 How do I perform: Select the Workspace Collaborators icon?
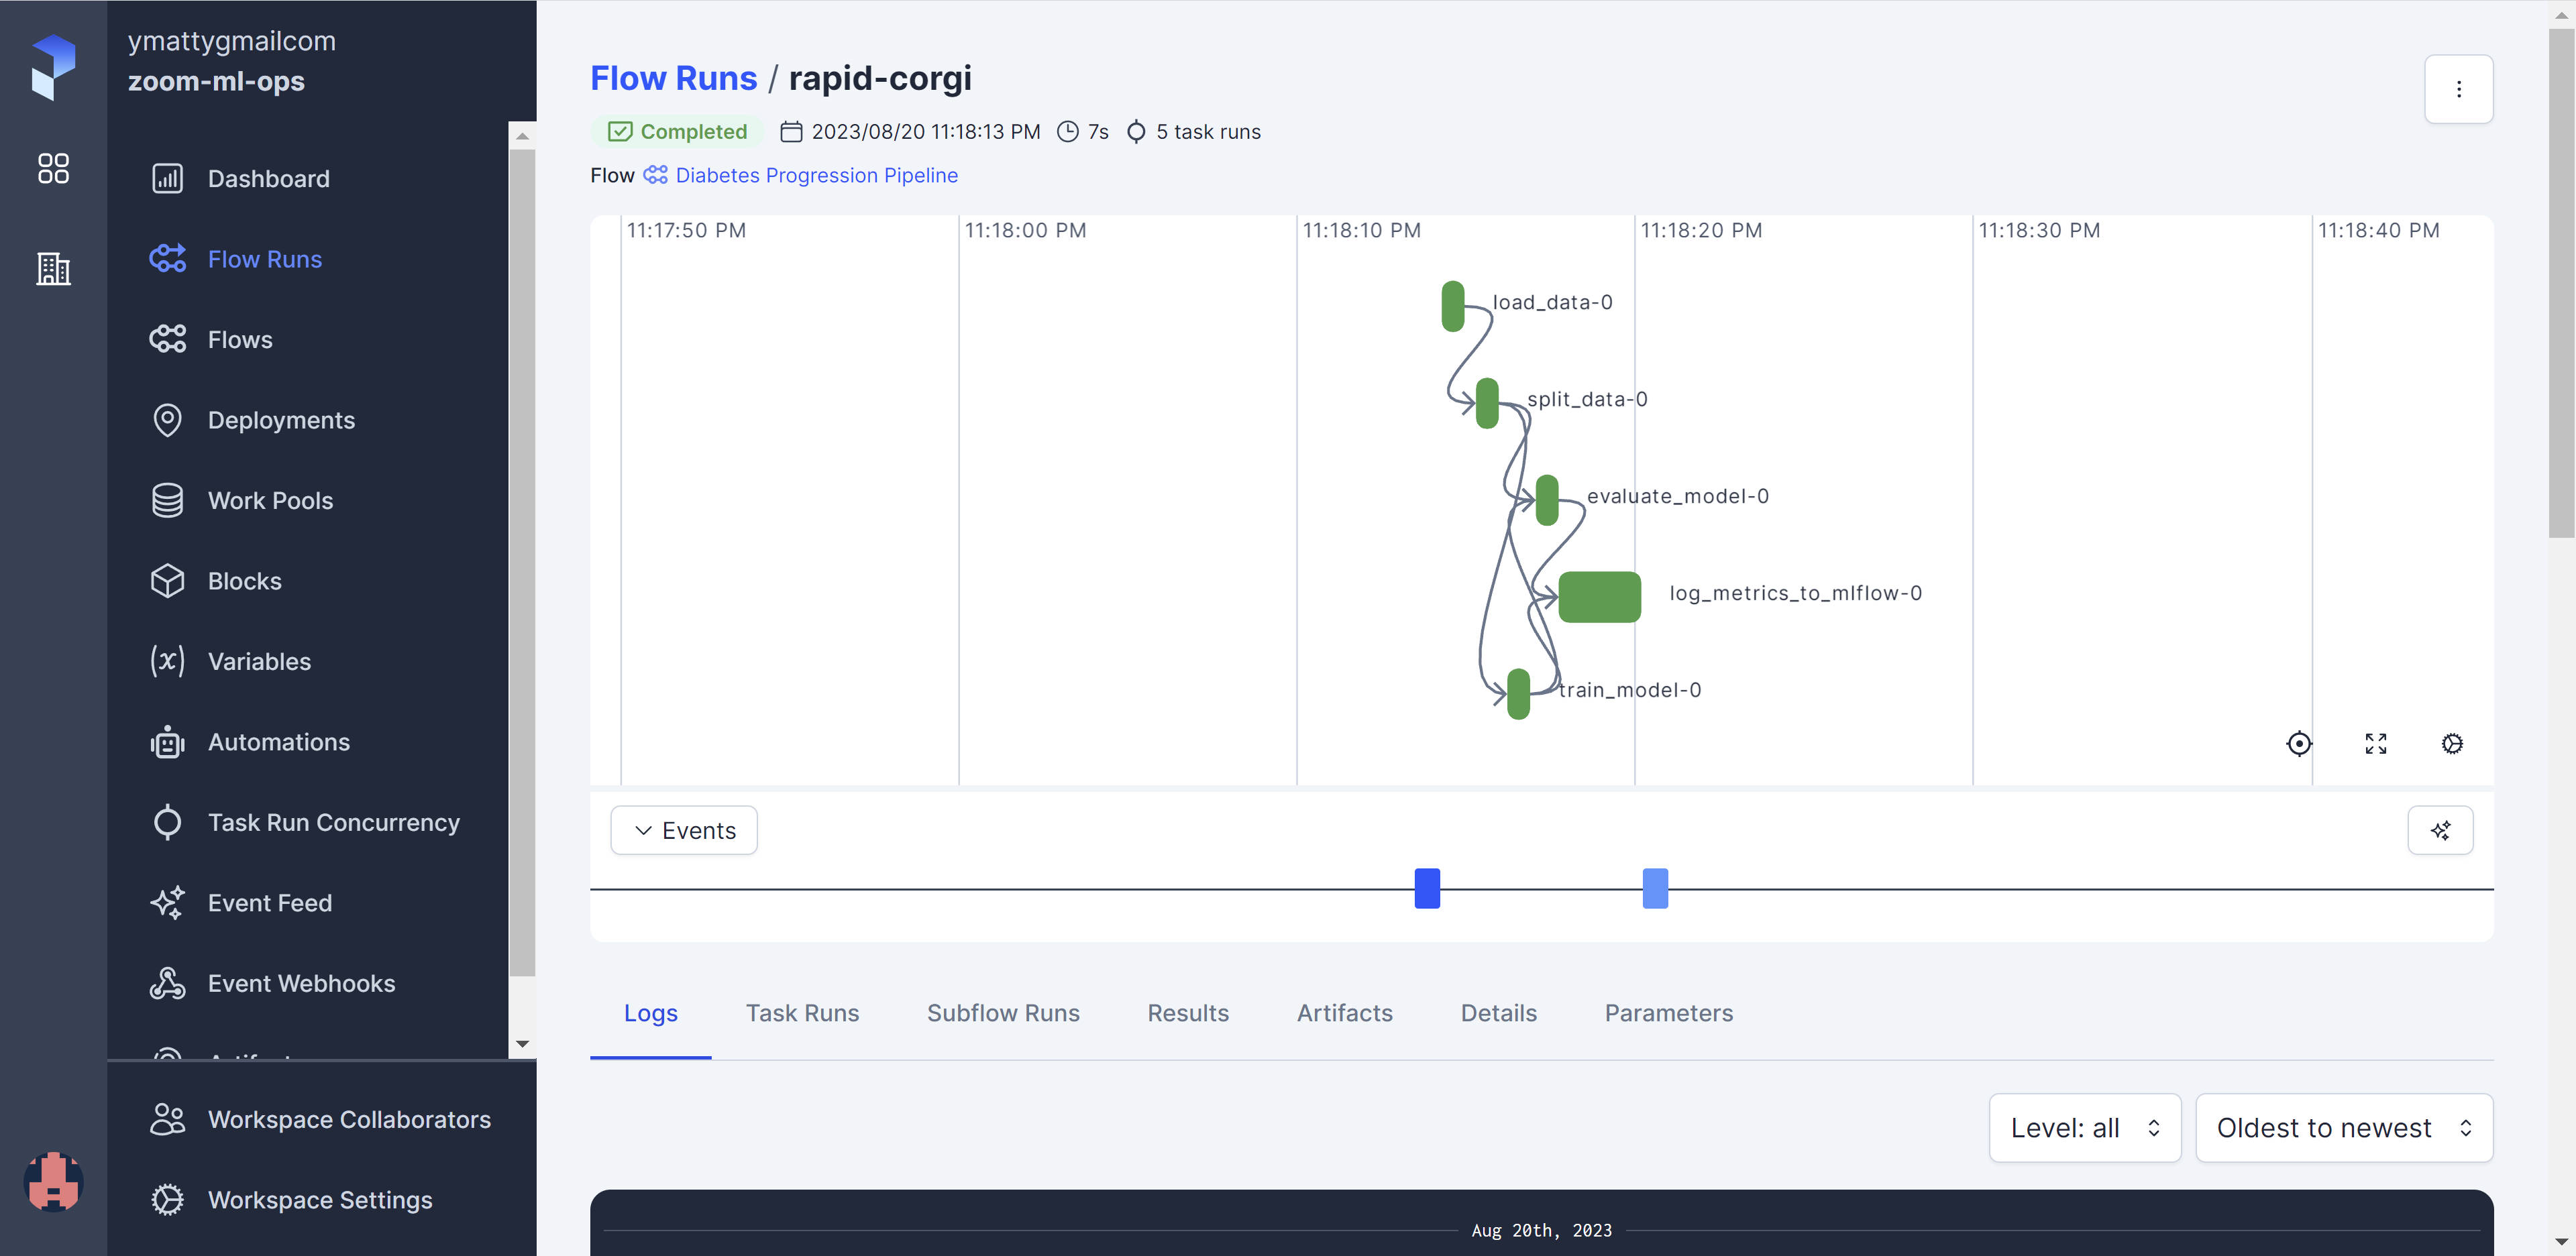pyautogui.click(x=166, y=1118)
